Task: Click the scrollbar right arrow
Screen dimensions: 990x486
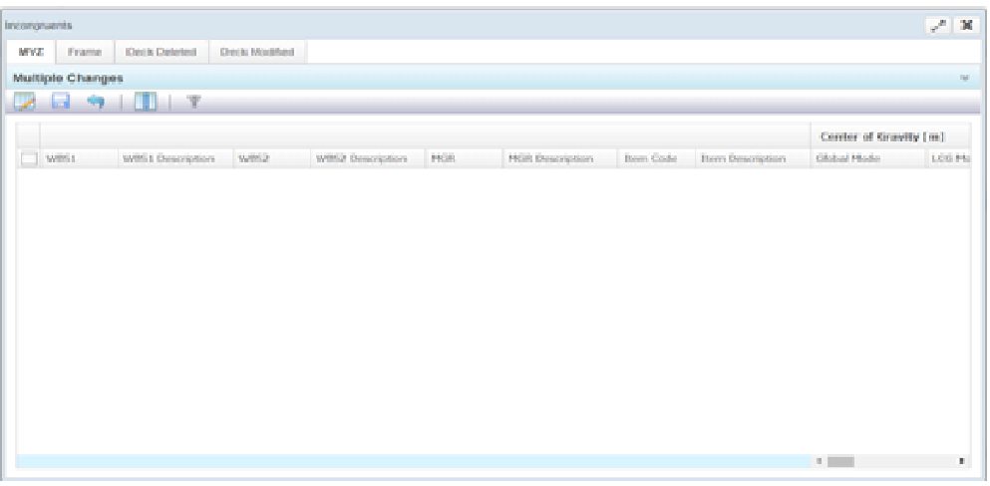Action: (962, 461)
